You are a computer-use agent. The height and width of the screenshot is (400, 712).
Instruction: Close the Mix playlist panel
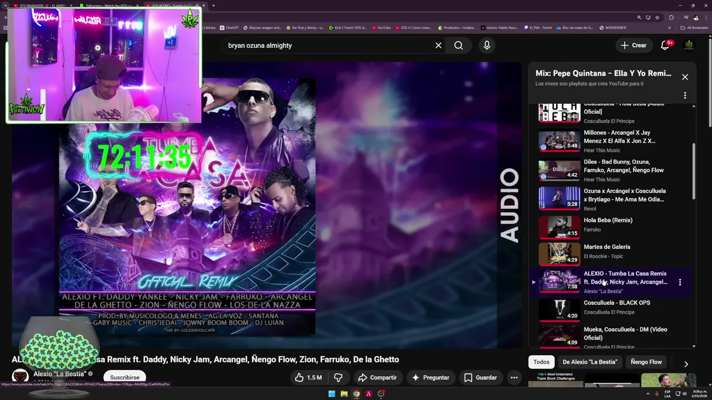pyautogui.click(x=685, y=77)
